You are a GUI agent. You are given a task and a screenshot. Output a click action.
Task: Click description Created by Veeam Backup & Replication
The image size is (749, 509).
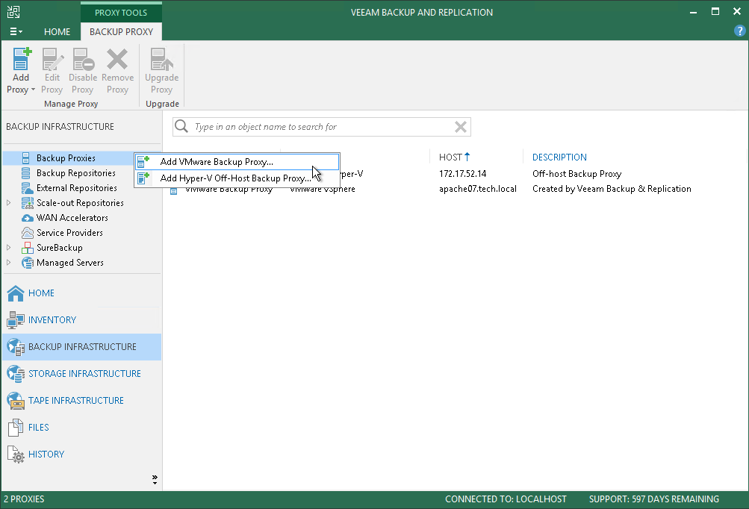point(612,189)
